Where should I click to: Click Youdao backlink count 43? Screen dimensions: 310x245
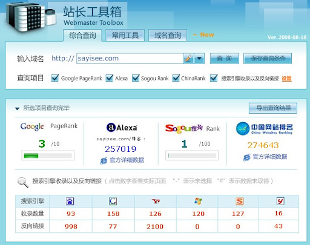coord(279,226)
